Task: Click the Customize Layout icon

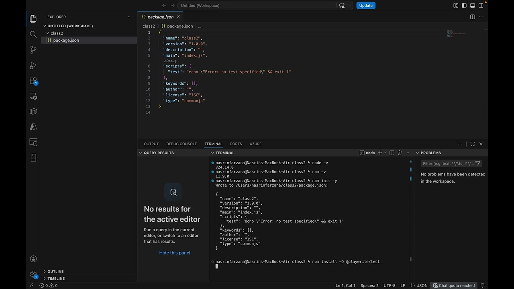Action: pyautogui.click(x=456, y=6)
